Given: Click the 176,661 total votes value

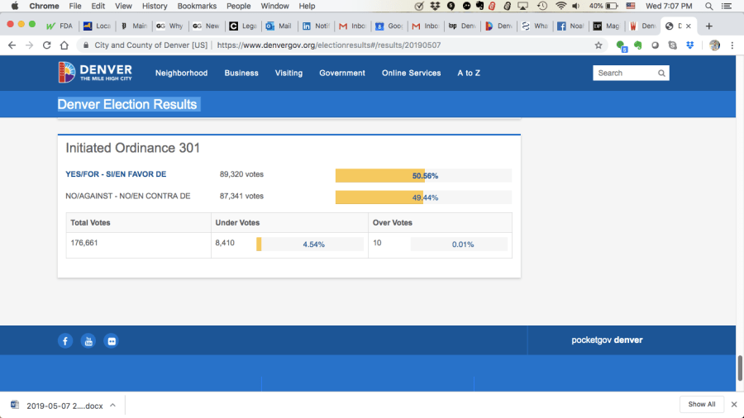Looking at the screenshot, I should click(84, 243).
